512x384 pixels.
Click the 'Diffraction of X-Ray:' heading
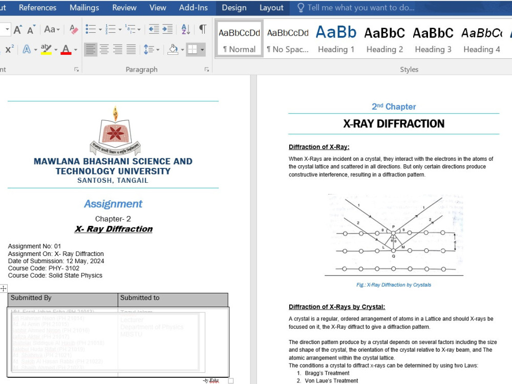pos(319,147)
